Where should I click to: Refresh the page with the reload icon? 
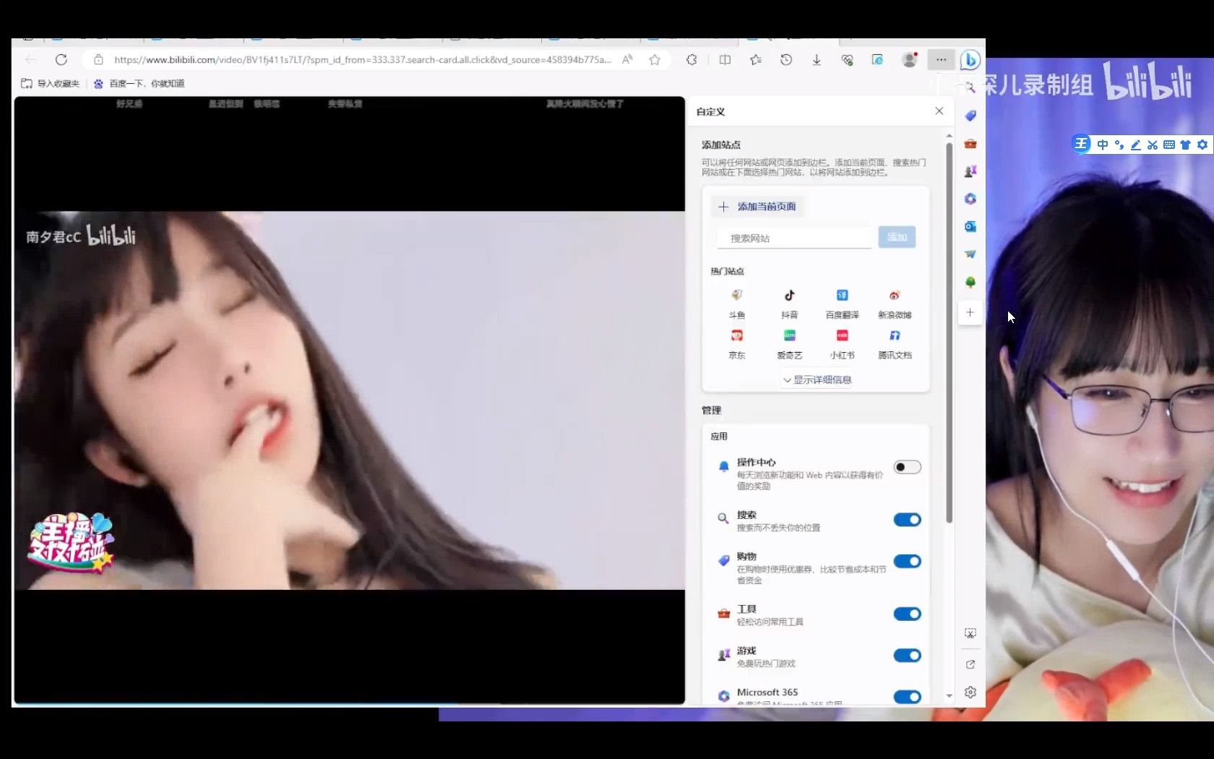[x=61, y=60]
